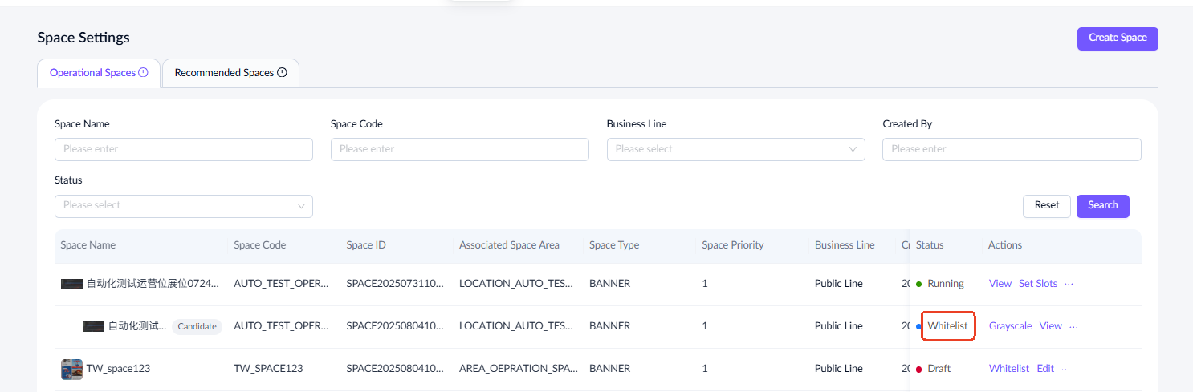Click Grayscale action for Candidate space

pos(1010,326)
